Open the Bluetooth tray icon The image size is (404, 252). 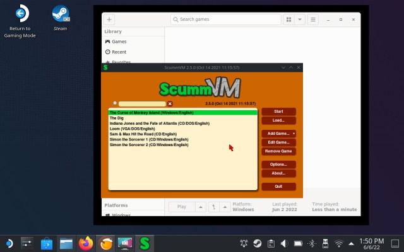[x=312, y=243]
